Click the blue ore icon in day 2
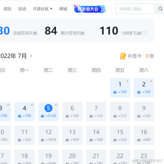 point(139,92)
